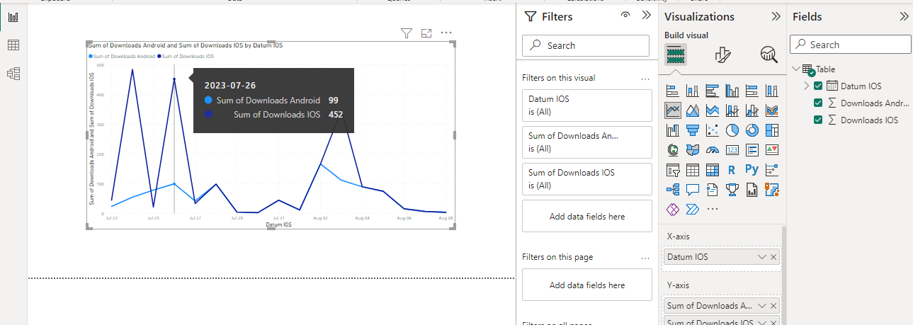Image resolution: width=913 pixels, height=325 pixels.
Task: Choose Clustered bar chart visualization
Action: [713, 91]
